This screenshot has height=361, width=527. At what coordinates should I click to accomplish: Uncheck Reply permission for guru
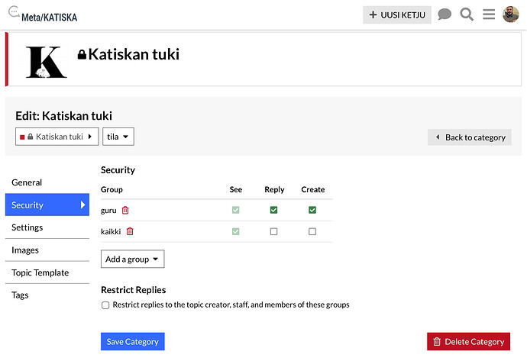tap(273, 210)
